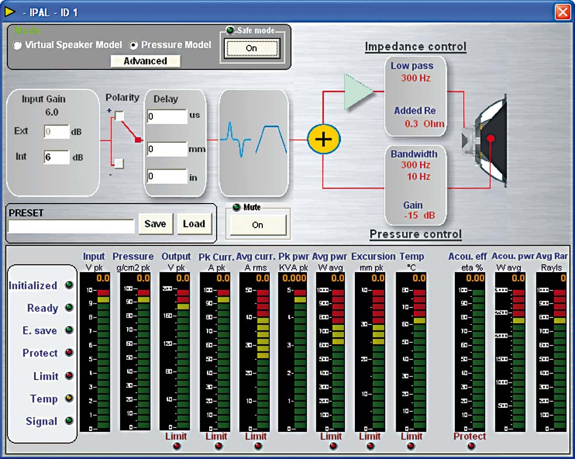Screen dimensions: 575x459
Task: Click the Added Re 0.3 Ohm value
Action: 424,124
